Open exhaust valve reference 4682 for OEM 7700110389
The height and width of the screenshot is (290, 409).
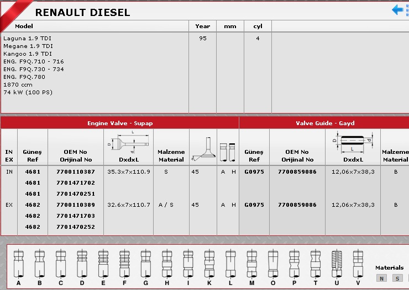33,205
